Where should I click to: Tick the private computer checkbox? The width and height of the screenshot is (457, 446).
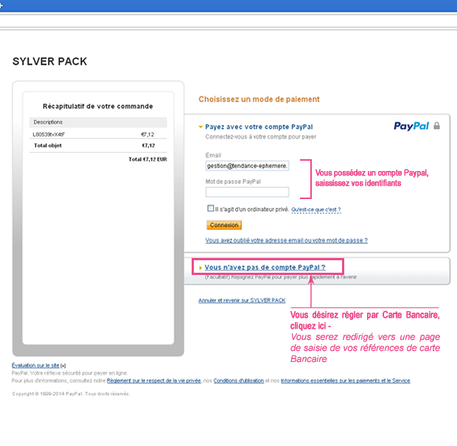click(210, 208)
